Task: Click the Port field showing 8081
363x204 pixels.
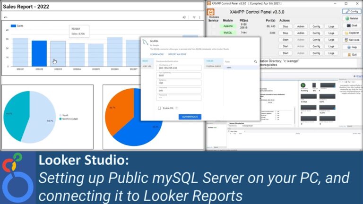Action: tap(179, 75)
